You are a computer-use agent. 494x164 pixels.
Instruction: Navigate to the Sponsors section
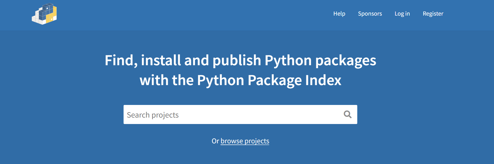coord(370,13)
